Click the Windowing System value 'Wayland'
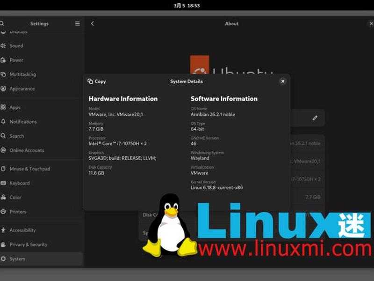The height and width of the screenshot is (281, 374). click(200, 158)
